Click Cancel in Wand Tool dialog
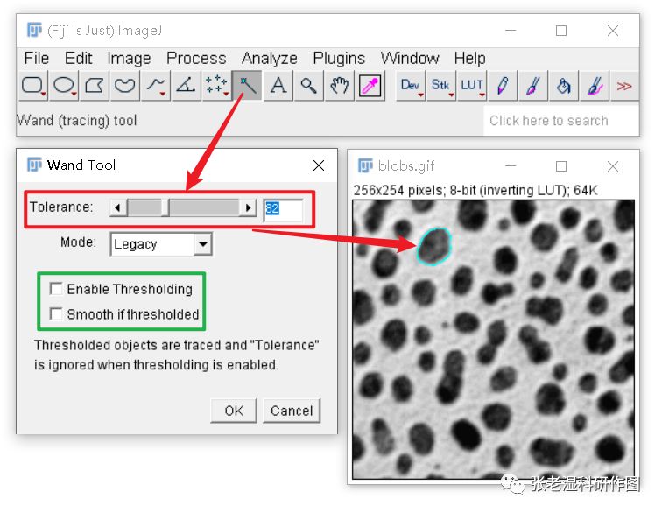The image size is (662, 513). [x=292, y=411]
